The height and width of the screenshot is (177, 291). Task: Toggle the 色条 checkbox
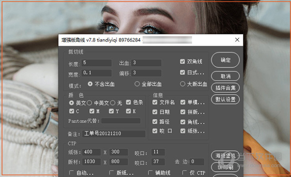tap(129, 102)
